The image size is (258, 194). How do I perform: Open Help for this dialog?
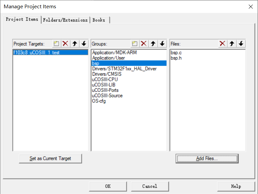coord(236,186)
